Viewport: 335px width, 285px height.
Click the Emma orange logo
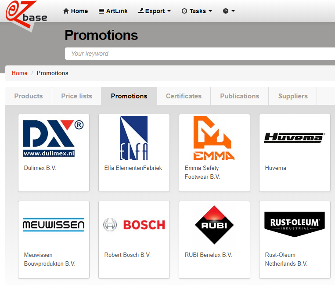coord(214,138)
